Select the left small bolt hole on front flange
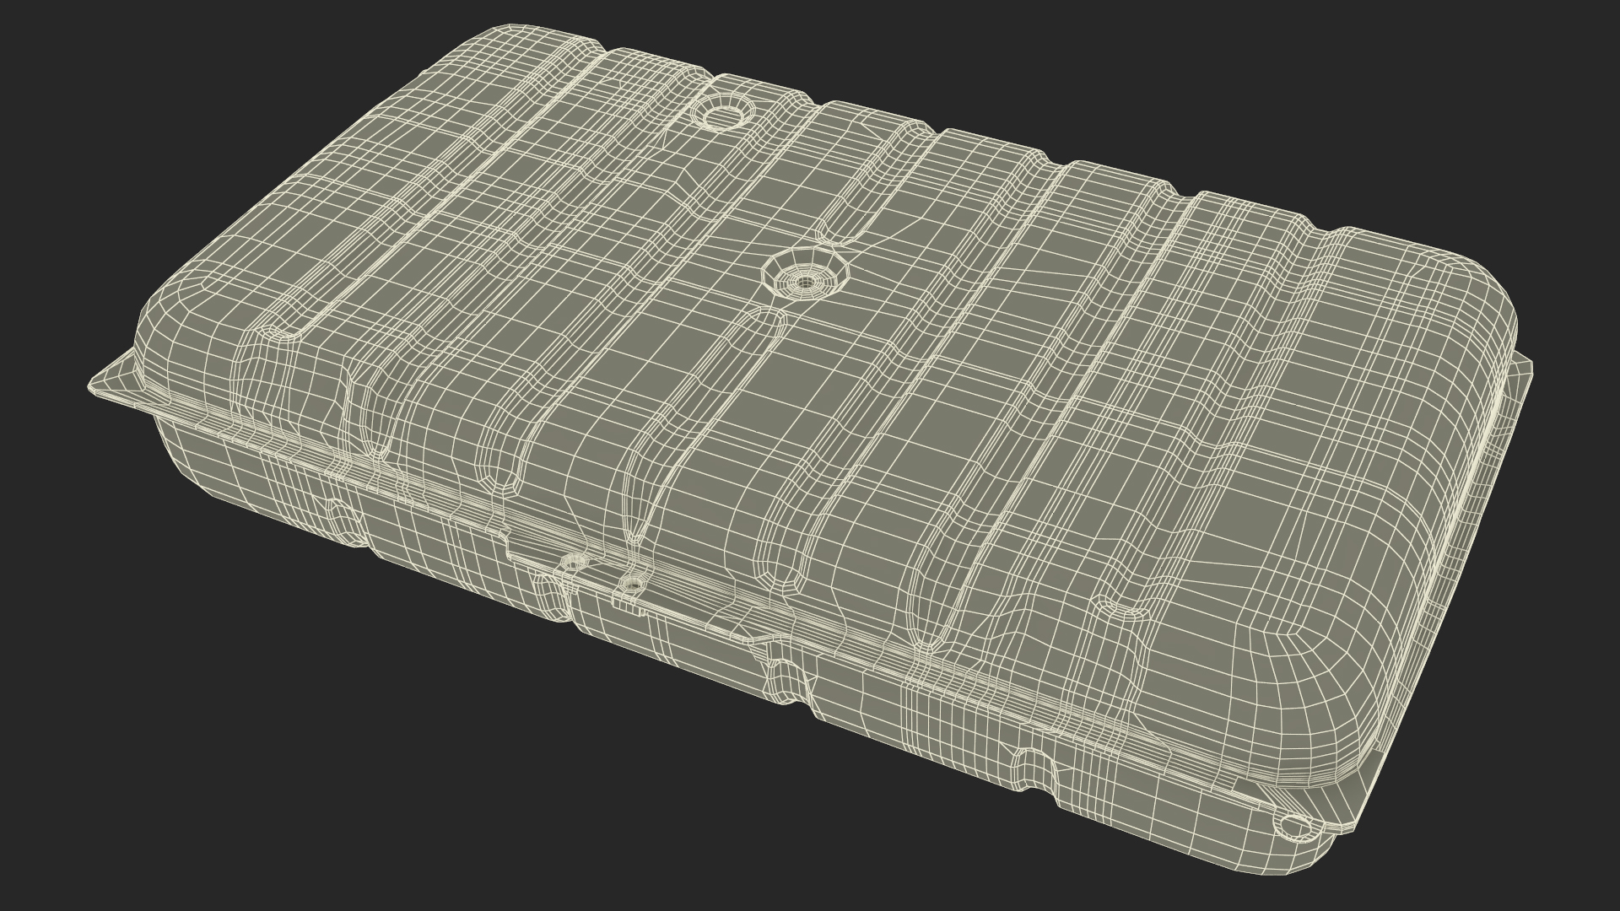 click(574, 562)
